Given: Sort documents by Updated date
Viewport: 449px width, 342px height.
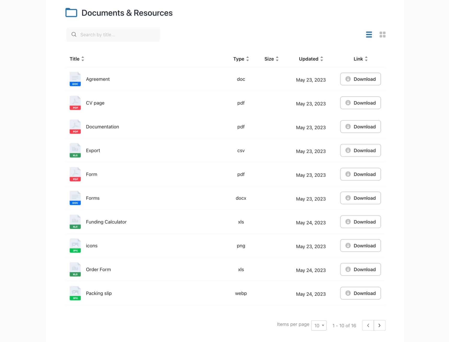Looking at the screenshot, I should point(311,59).
